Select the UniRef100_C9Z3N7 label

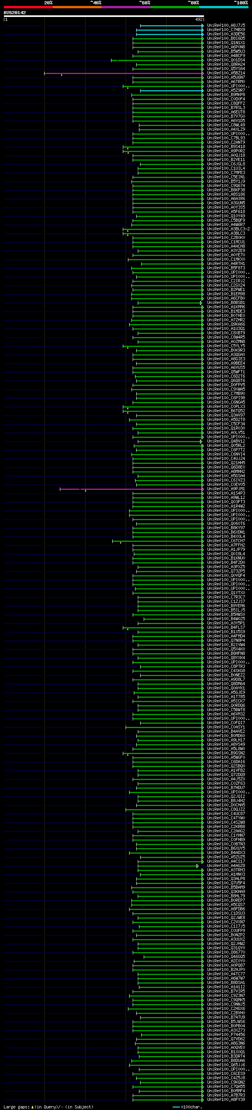point(226,996)
